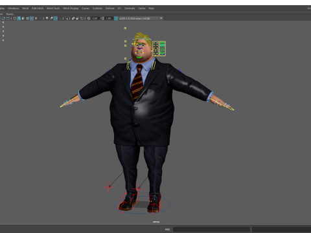Screen dimensions: 311x233
Task: Select the blue root circle control at the feet
Action: pos(143,205)
